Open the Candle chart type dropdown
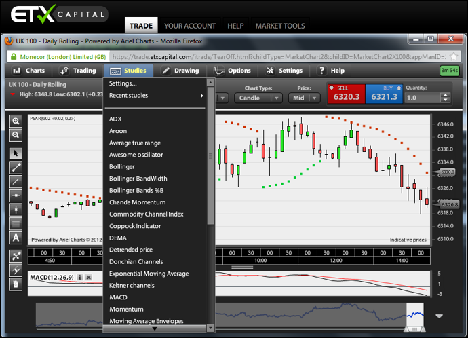The image size is (468, 338). point(258,98)
